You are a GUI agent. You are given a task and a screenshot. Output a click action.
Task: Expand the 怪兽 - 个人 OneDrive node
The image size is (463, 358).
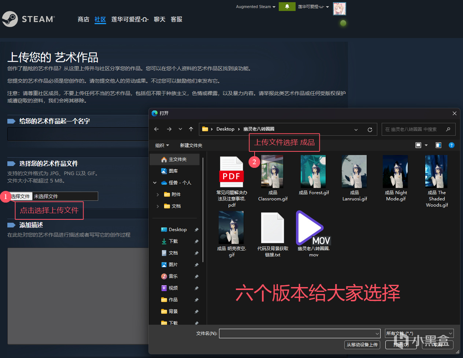point(155,183)
